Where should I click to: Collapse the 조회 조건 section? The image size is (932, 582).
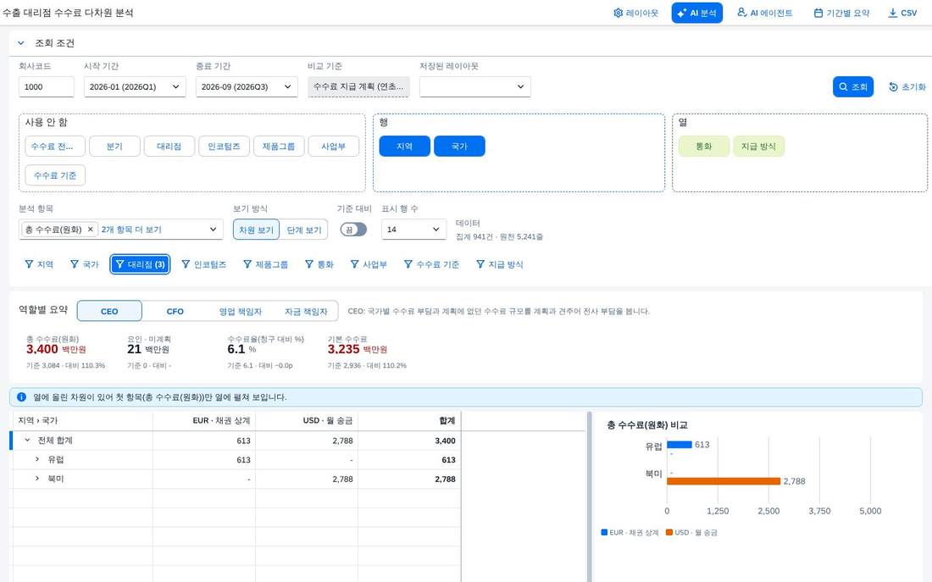(21, 43)
